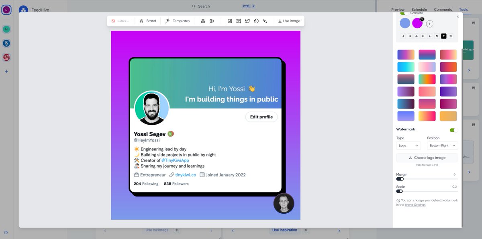Select the magenta gradient color swatch

tap(417, 23)
